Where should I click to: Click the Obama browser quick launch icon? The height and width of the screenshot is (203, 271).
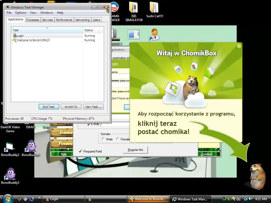[x=25, y=199]
